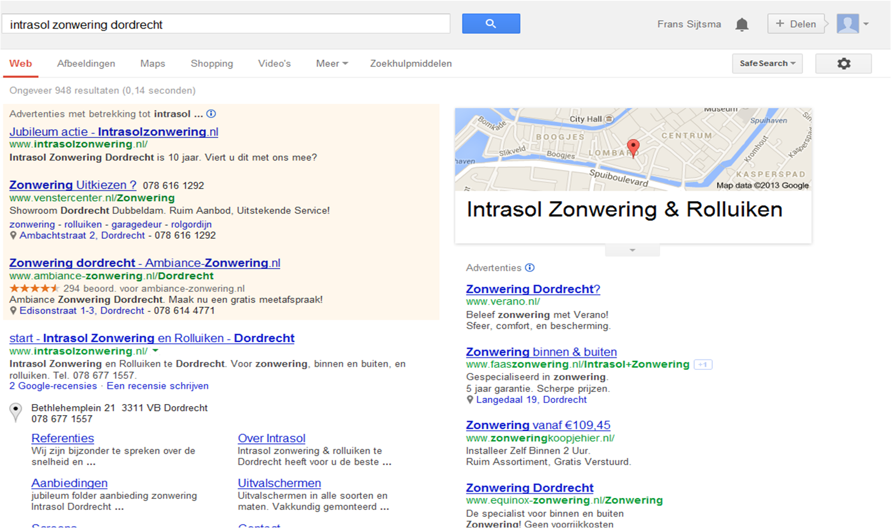Switch to the Afbeeldingen tab
The width and height of the screenshot is (891, 528).
coord(86,64)
